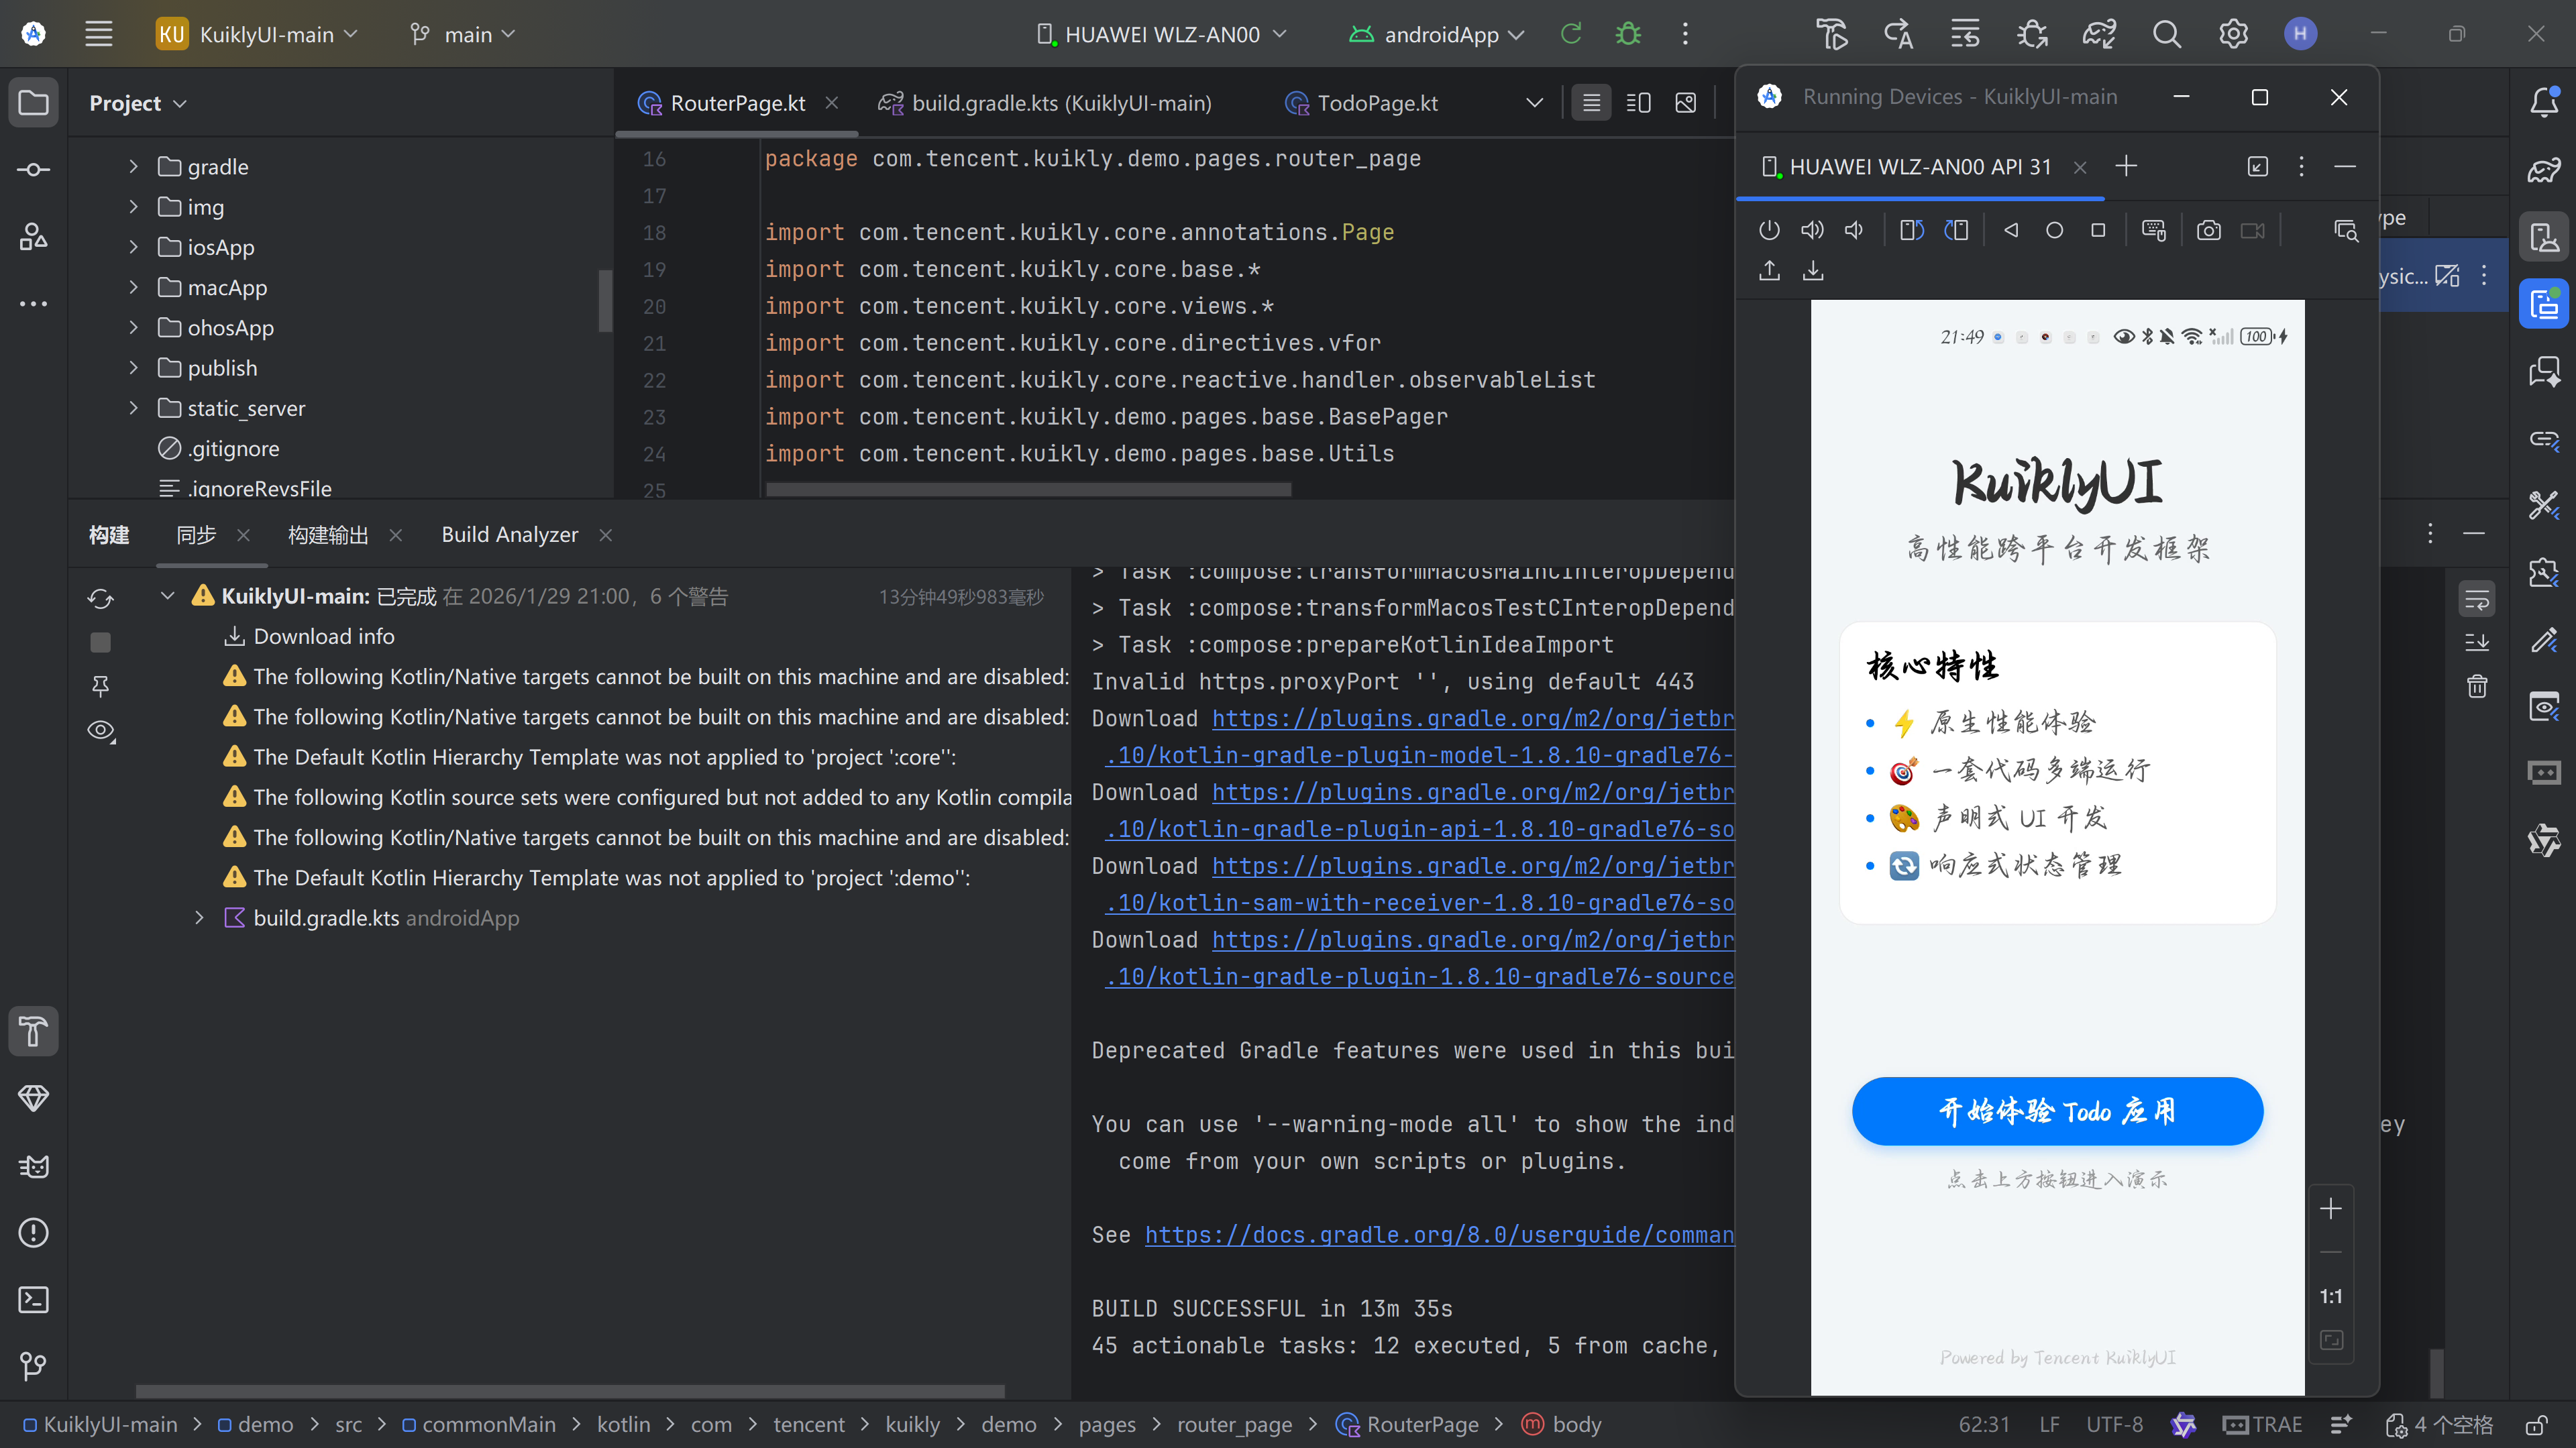Open the HUAWEI WLZ-AN00 device dropdown
This screenshot has width=2576, height=1448.
click(1161, 34)
